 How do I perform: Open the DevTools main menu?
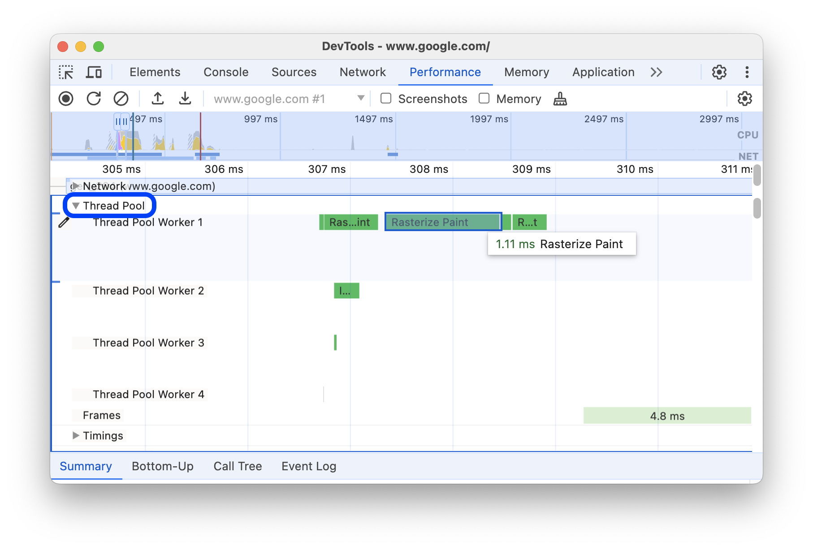[x=747, y=72]
